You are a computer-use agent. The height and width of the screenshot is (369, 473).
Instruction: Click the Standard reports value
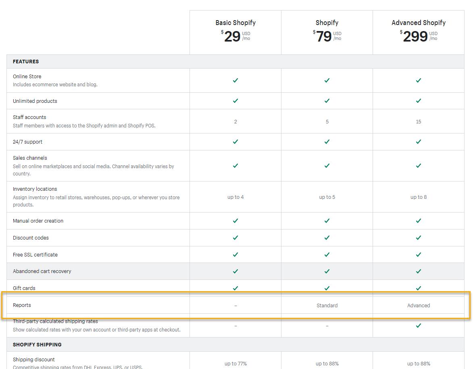[327, 306]
